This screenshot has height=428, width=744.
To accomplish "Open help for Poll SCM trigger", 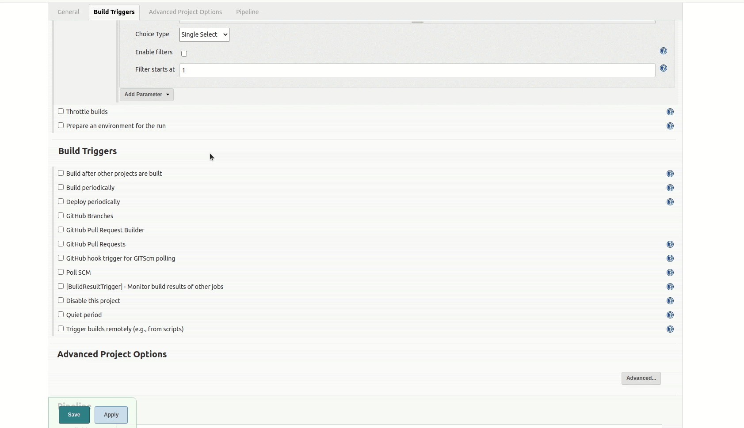I will 670,273.
